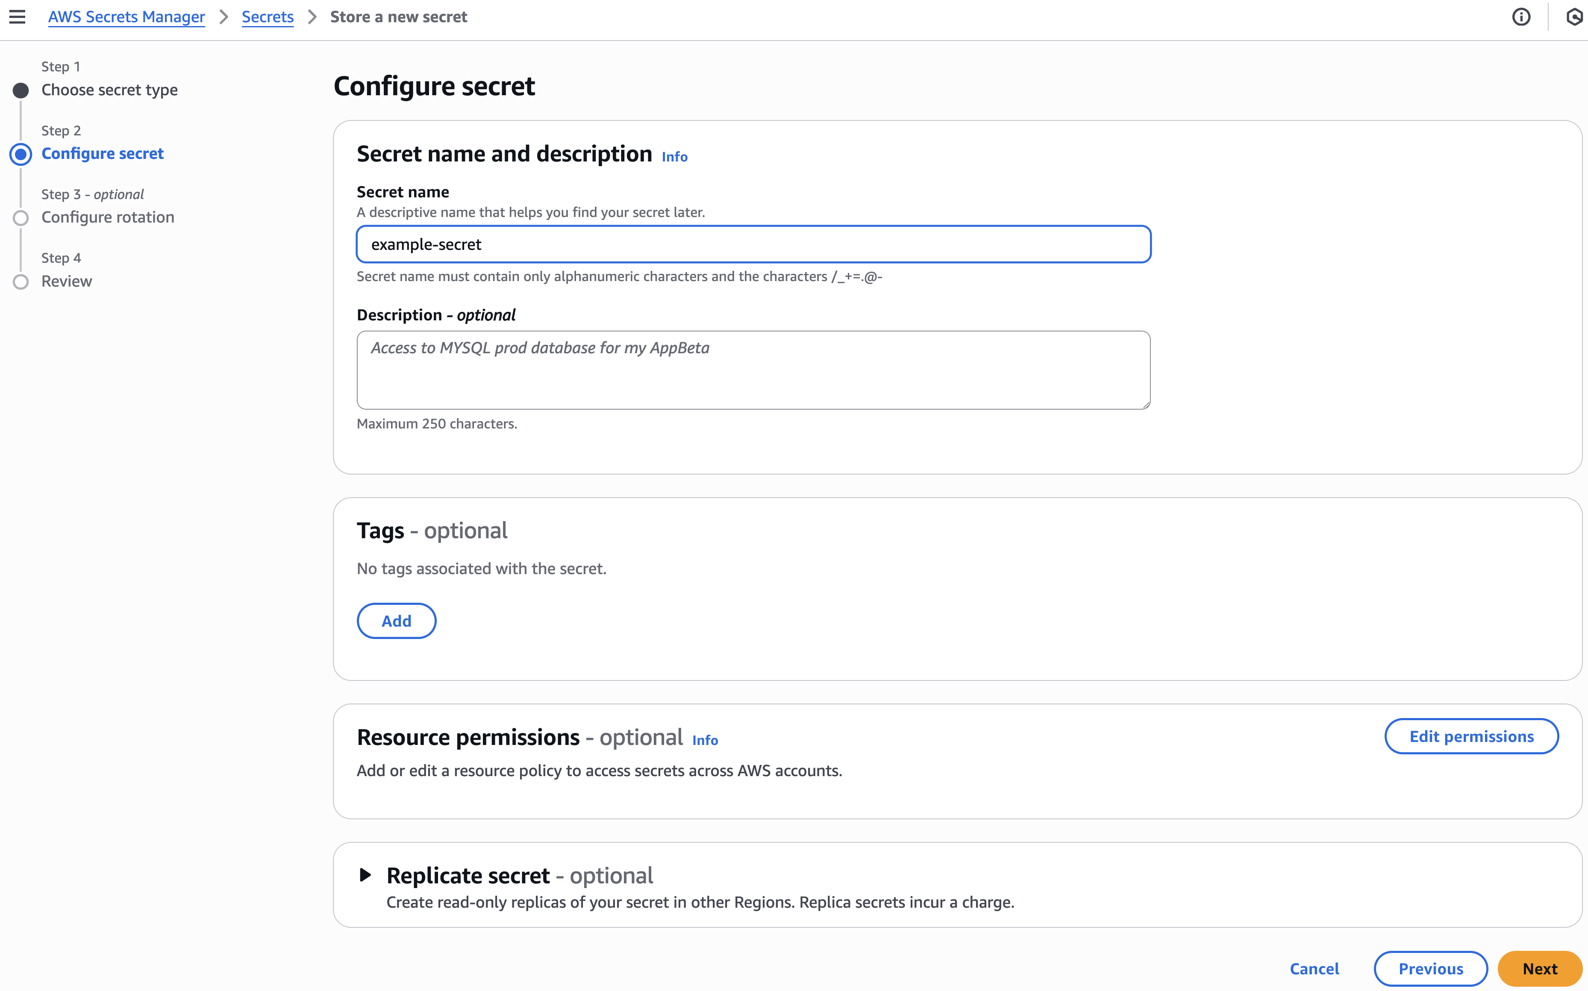Viewport: 1588px width, 991px height.
Task: Click the Step 3 Configure rotation circle
Action: (x=21, y=217)
